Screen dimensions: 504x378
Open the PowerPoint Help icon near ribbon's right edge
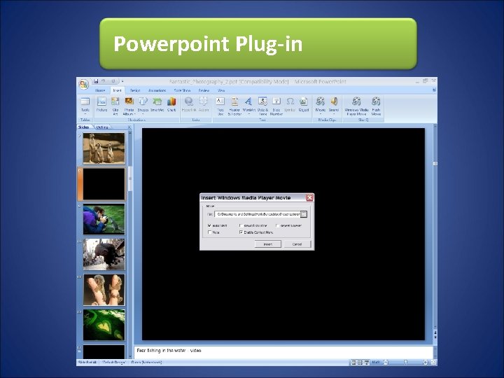[434, 90]
